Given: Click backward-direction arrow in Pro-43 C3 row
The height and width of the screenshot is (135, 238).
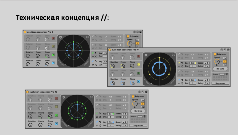Looking at the screenshot, I should [x=100, y=122].
